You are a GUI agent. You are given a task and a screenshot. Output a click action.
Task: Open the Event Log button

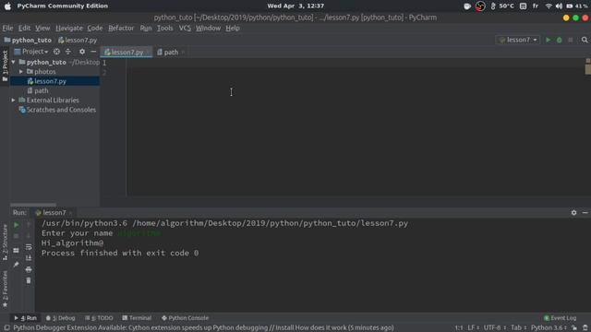tap(560, 318)
